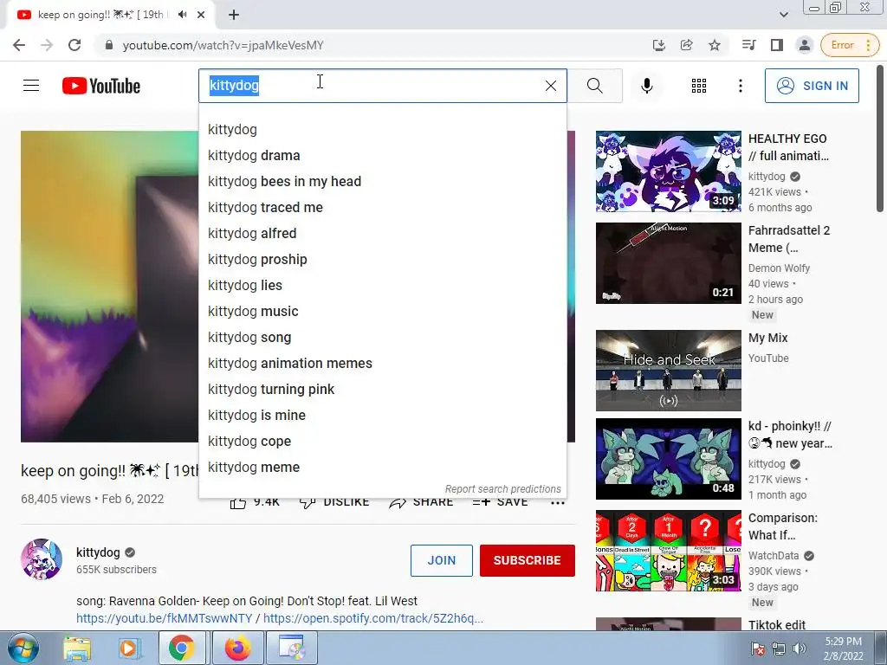Go back with the browser back arrow
This screenshot has width=887, height=665.
[19, 45]
